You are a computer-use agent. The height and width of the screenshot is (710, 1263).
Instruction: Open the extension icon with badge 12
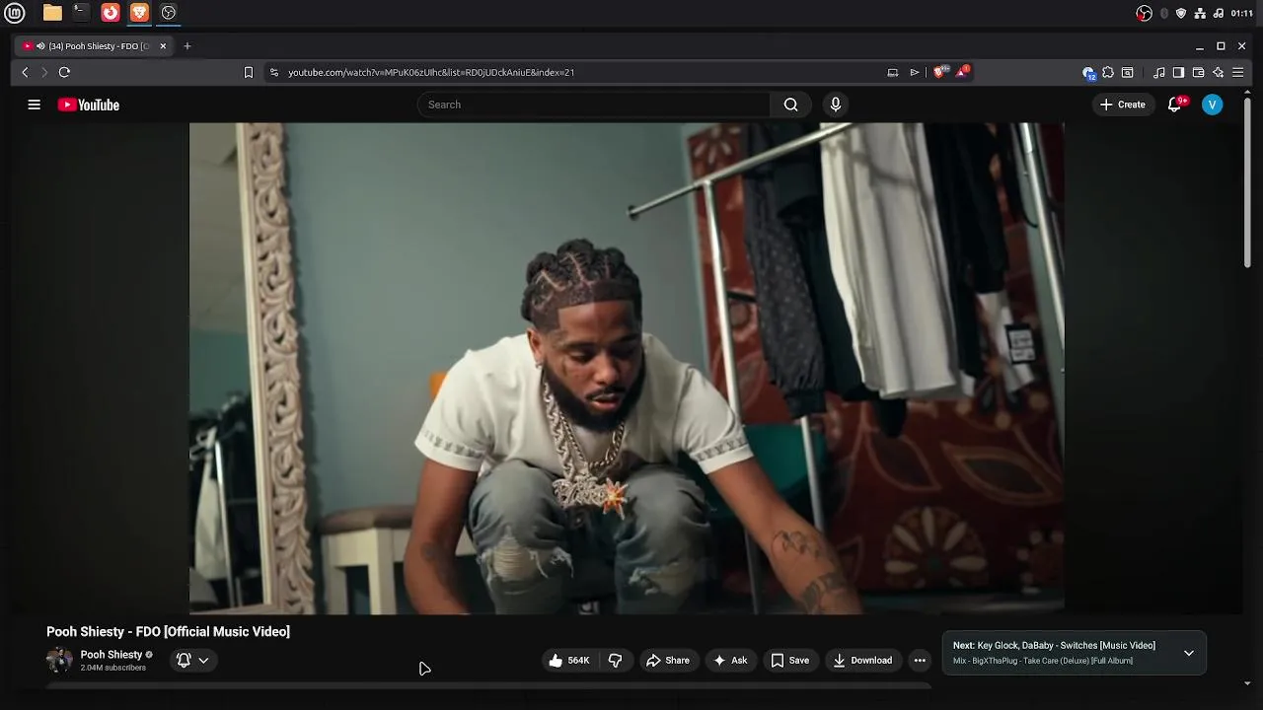pos(1088,72)
